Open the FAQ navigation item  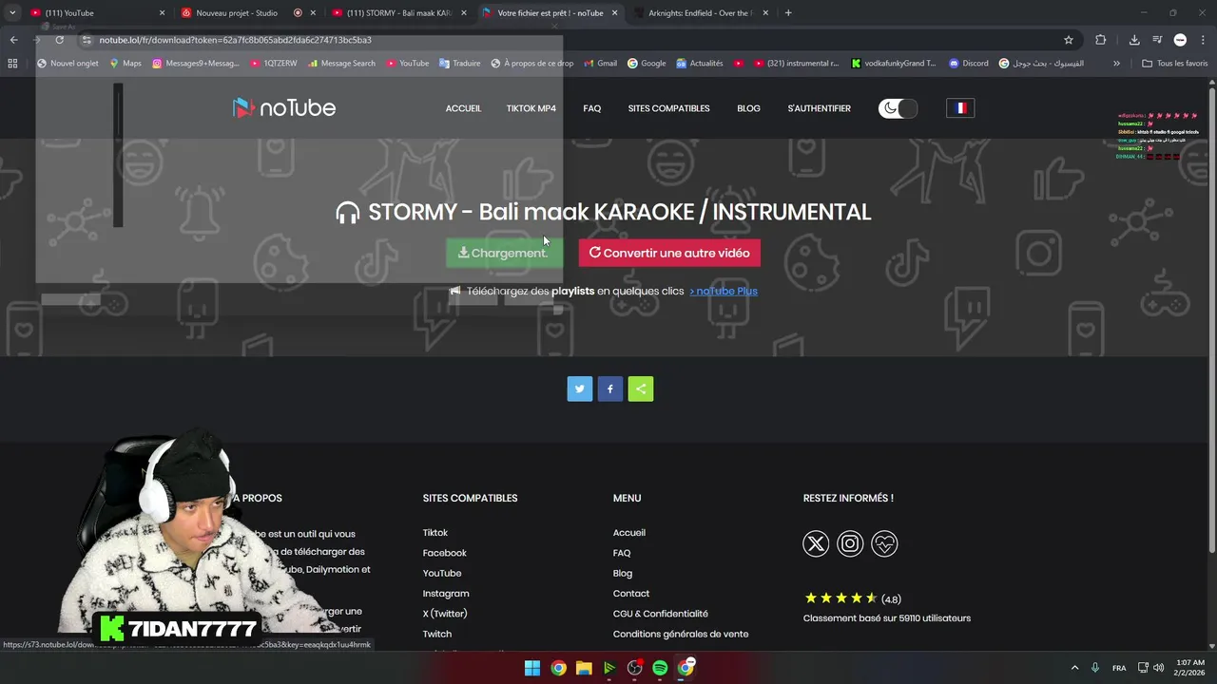click(x=592, y=108)
